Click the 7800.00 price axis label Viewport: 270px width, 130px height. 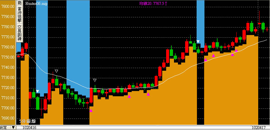point(8,7)
